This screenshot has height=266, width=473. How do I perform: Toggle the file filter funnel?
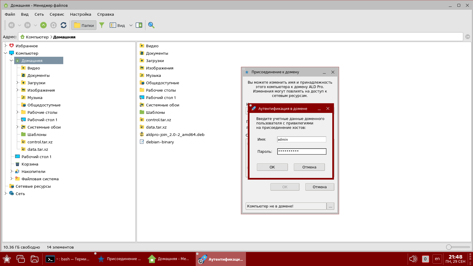pyautogui.click(x=102, y=25)
